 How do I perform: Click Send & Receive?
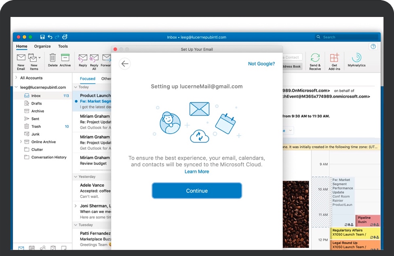315,61
